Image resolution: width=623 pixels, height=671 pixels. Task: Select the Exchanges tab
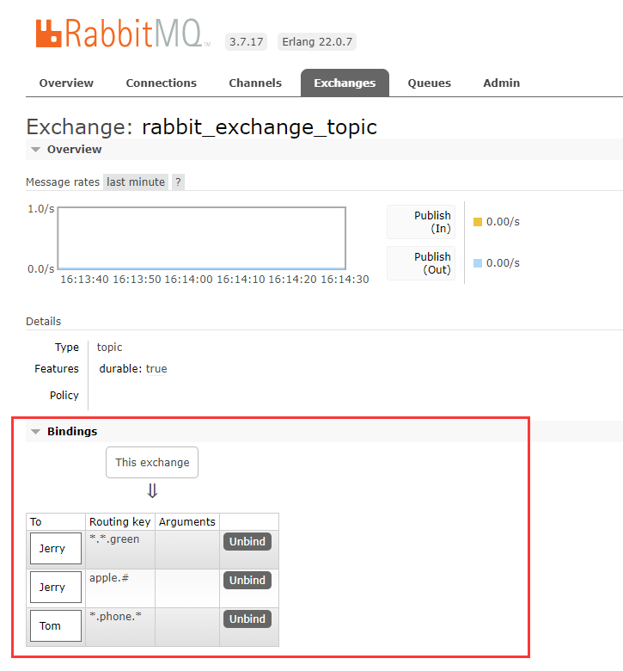pyautogui.click(x=345, y=83)
